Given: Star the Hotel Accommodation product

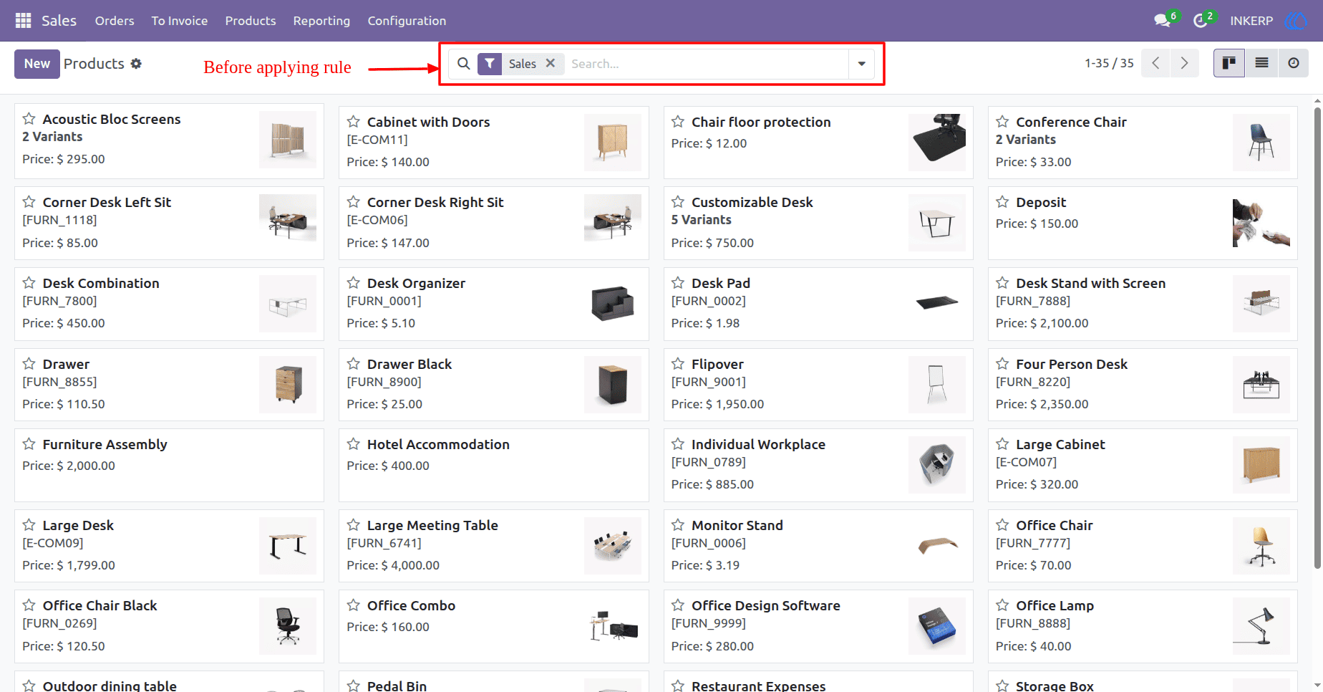Looking at the screenshot, I should 354,444.
